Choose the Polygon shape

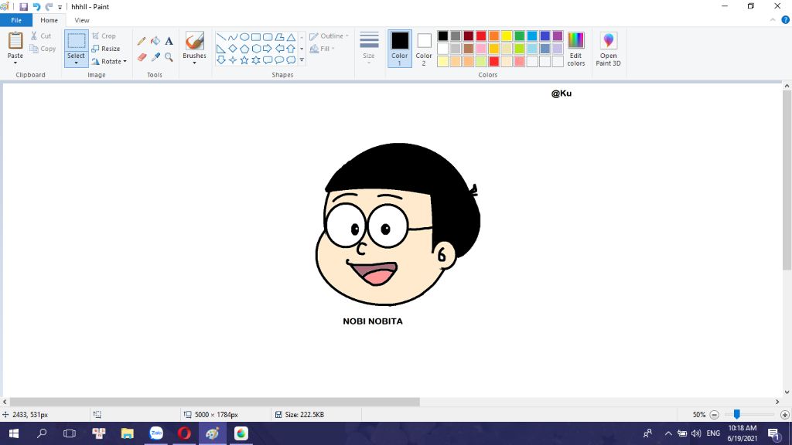click(x=279, y=37)
